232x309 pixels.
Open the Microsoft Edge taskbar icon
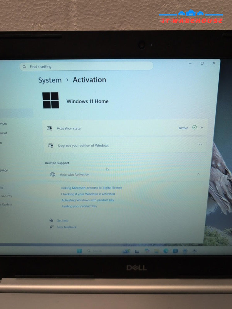(x=166, y=251)
